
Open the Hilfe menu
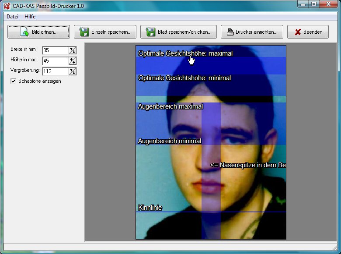pyautogui.click(x=30, y=17)
